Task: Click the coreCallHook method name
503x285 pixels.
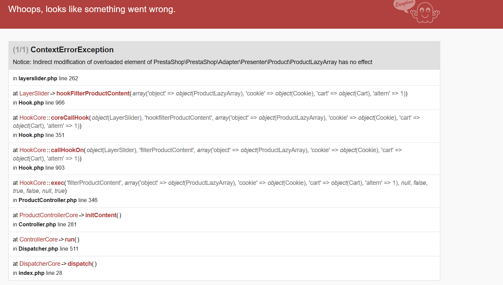Action: tap(70, 118)
